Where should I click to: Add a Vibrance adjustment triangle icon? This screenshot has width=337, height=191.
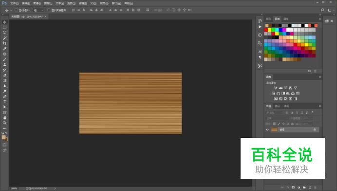click(x=295, y=88)
